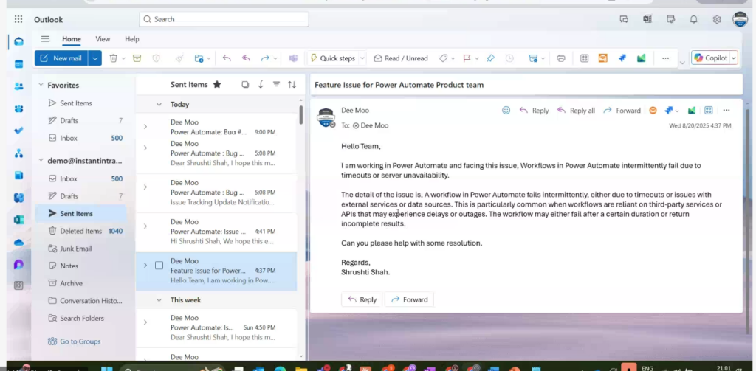Click the Categorize tag icon in ribbon

pyautogui.click(x=443, y=58)
